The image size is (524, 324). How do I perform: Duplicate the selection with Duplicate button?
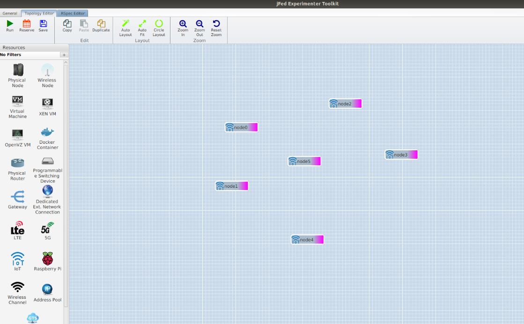(101, 26)
